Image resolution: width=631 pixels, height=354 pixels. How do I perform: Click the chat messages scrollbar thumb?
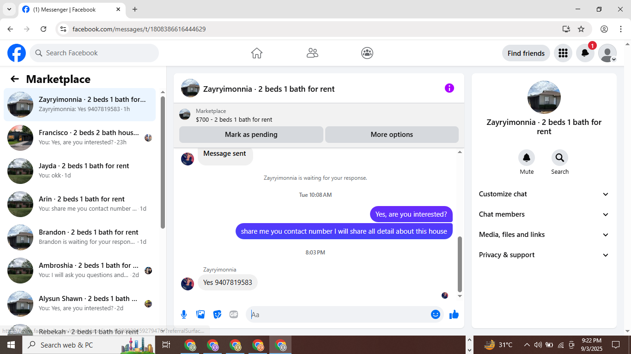point(460,264)
